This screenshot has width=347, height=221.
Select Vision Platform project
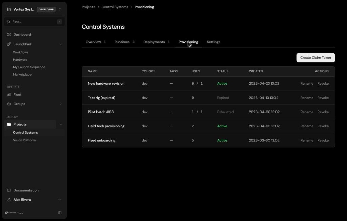pyautogui.click(x=24, y=140)
